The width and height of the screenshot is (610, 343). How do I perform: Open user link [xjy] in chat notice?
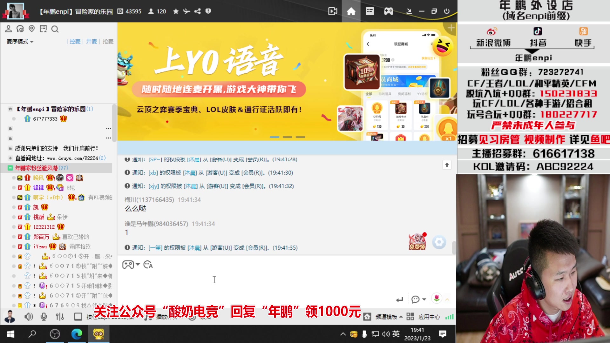tap(154, 186)
